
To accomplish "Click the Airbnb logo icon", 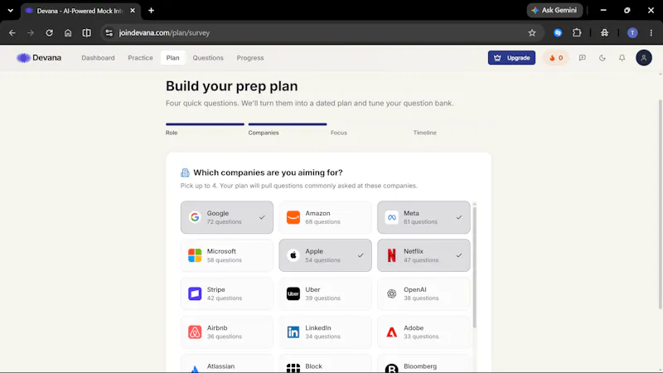I will 195,332.
